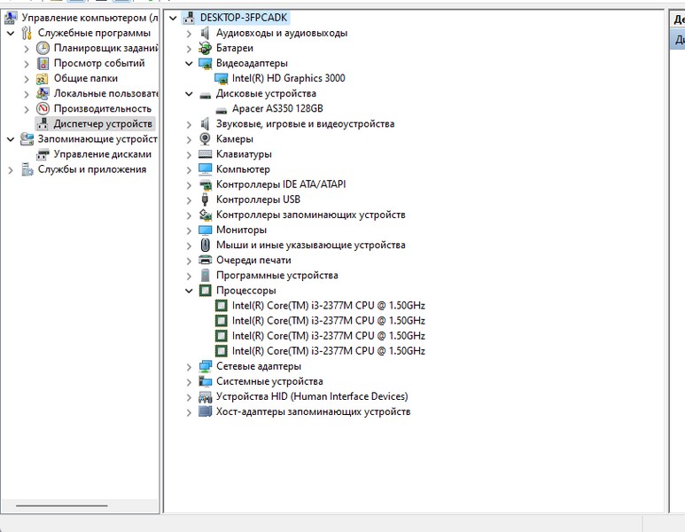Select DESKTOP-3FPCADK root node

tap(244, 18)
